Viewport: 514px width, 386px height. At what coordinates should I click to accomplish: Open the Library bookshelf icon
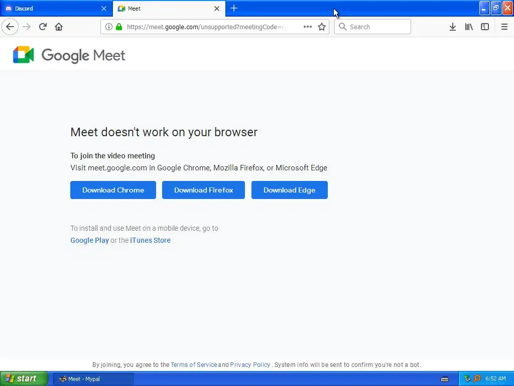pyautogui.click(x=469, y=27)
